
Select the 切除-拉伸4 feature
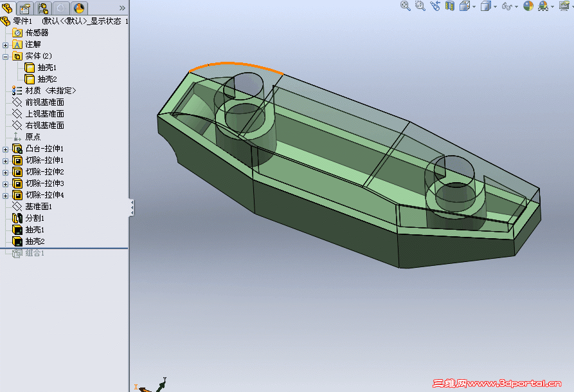(x=38, y=195)
